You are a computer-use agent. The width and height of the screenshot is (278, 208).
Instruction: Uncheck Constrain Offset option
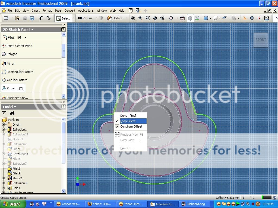(131, 126)
